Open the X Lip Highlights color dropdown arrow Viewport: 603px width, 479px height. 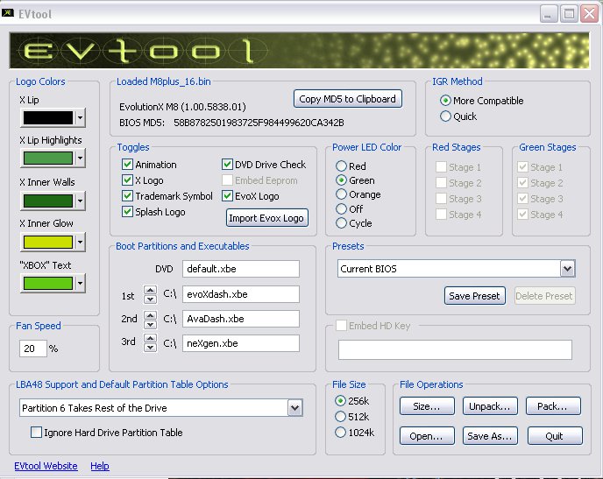pyautogui.click(x=80, y=158)
